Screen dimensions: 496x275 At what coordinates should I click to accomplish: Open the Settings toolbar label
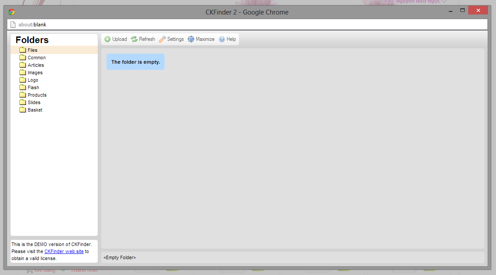[x=176, y=39]
